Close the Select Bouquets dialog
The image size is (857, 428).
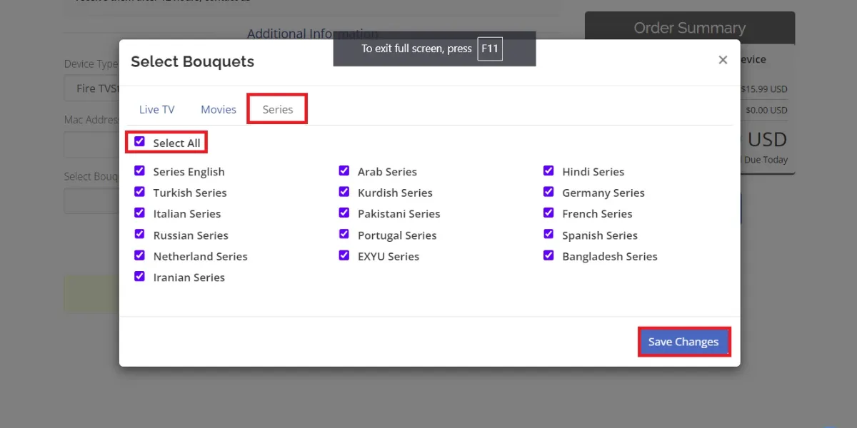[x=723, y=61]
